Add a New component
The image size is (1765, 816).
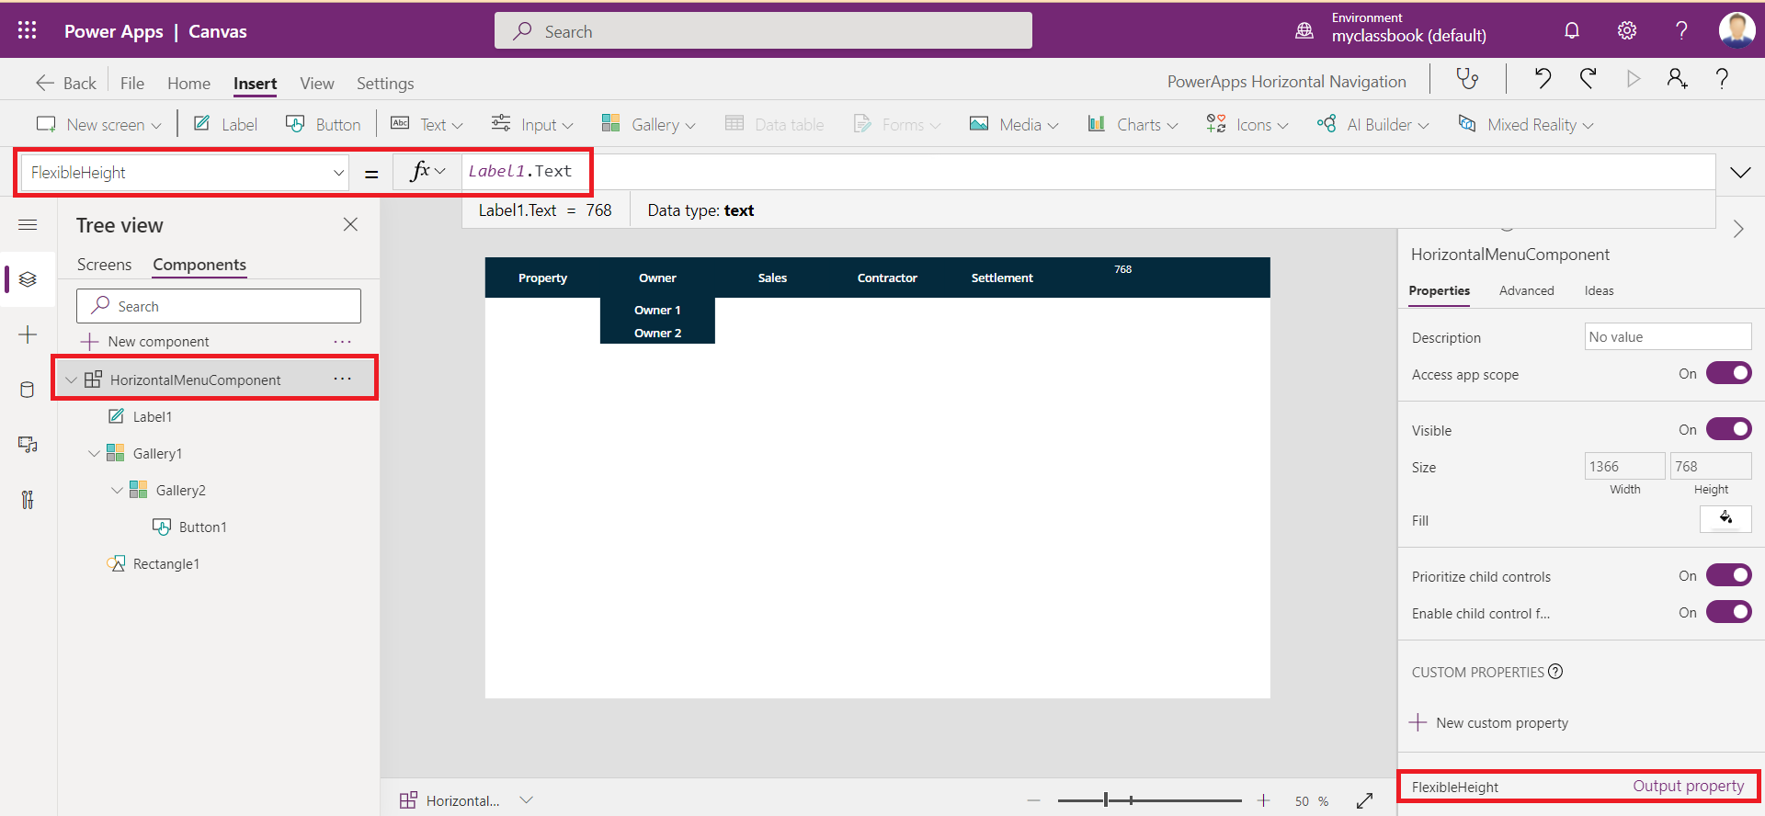(x=145, y=341)
